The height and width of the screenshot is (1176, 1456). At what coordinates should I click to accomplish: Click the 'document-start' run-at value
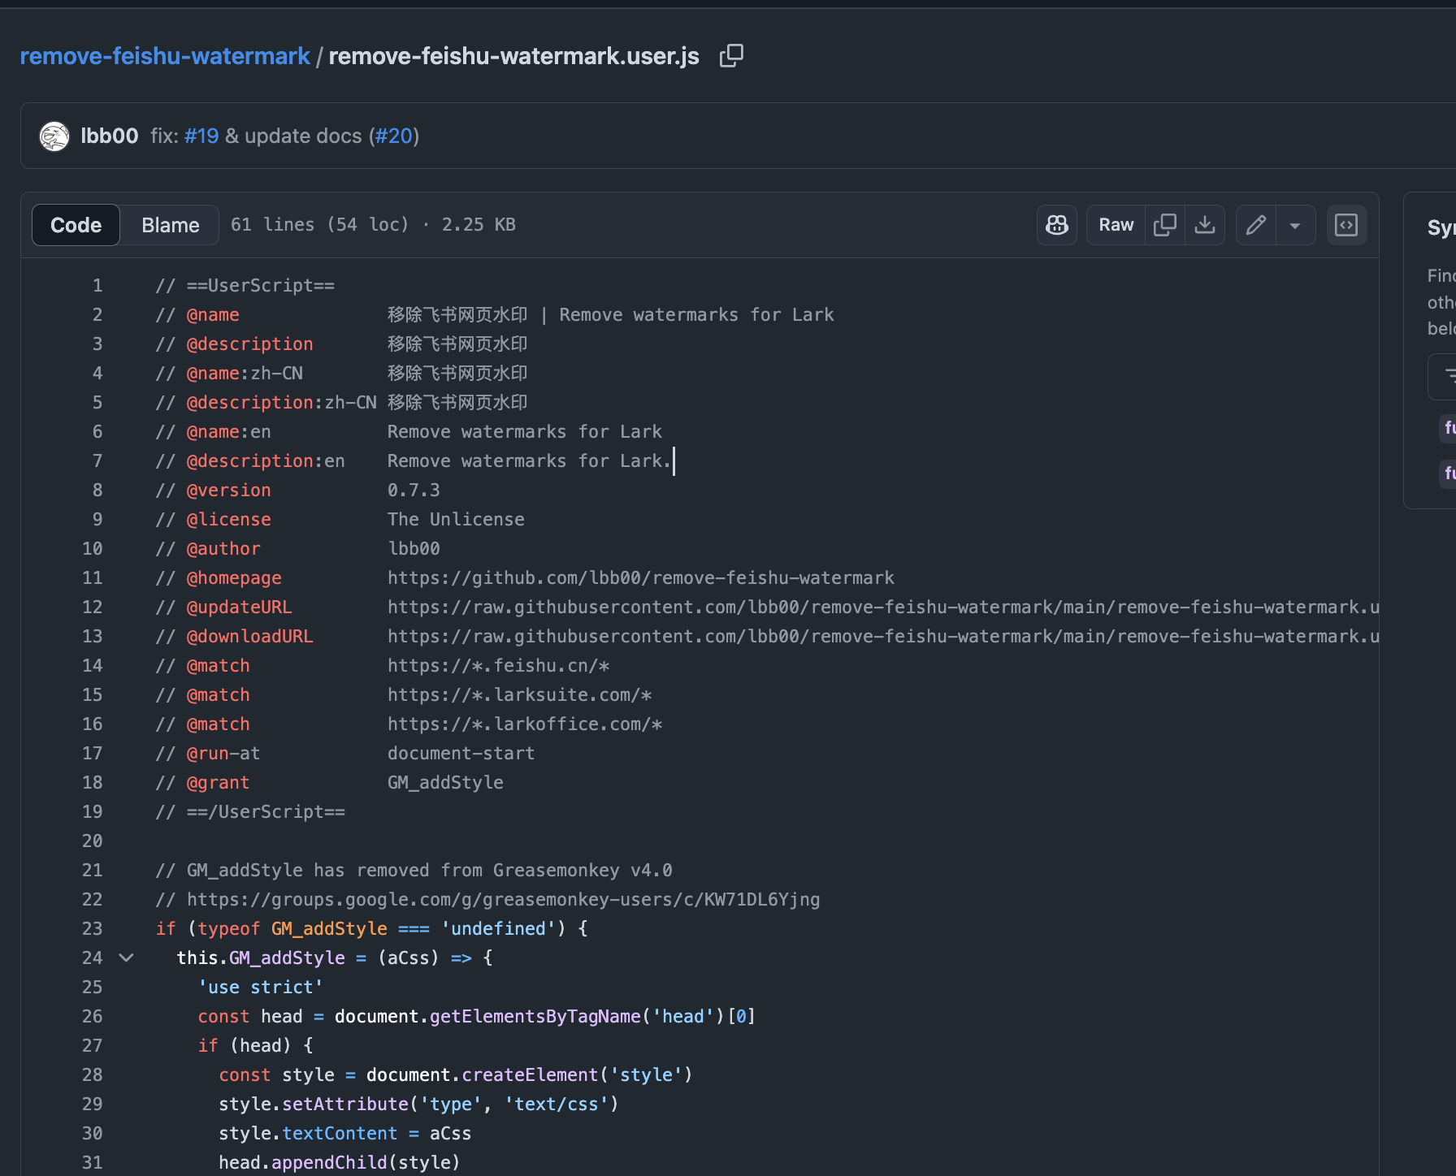click(x=461, y=754)
